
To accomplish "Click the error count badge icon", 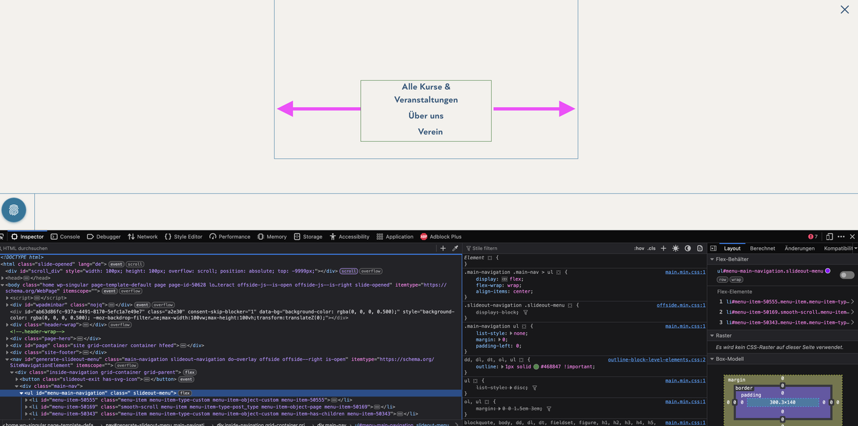I will [812, 236].
